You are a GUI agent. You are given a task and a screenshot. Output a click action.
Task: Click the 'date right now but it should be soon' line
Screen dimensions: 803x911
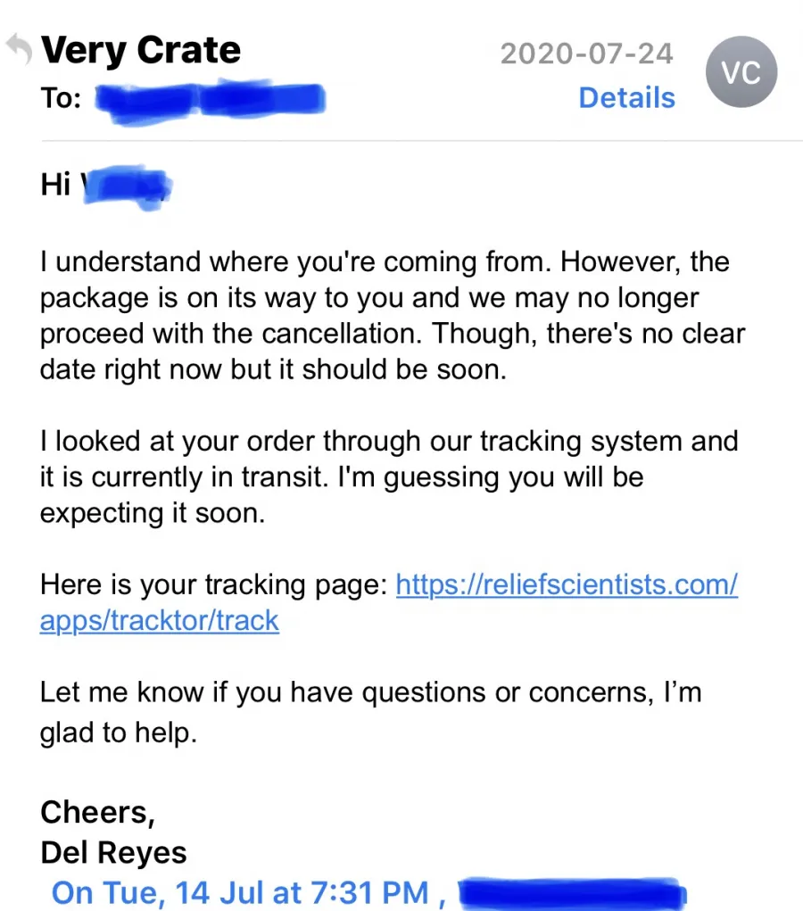point(273,369)
